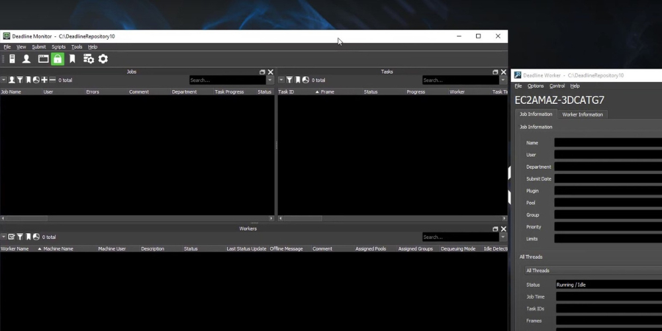662x331 pixels.
Task: Sort workers by Machine Name column
Action: click(58, 249)
